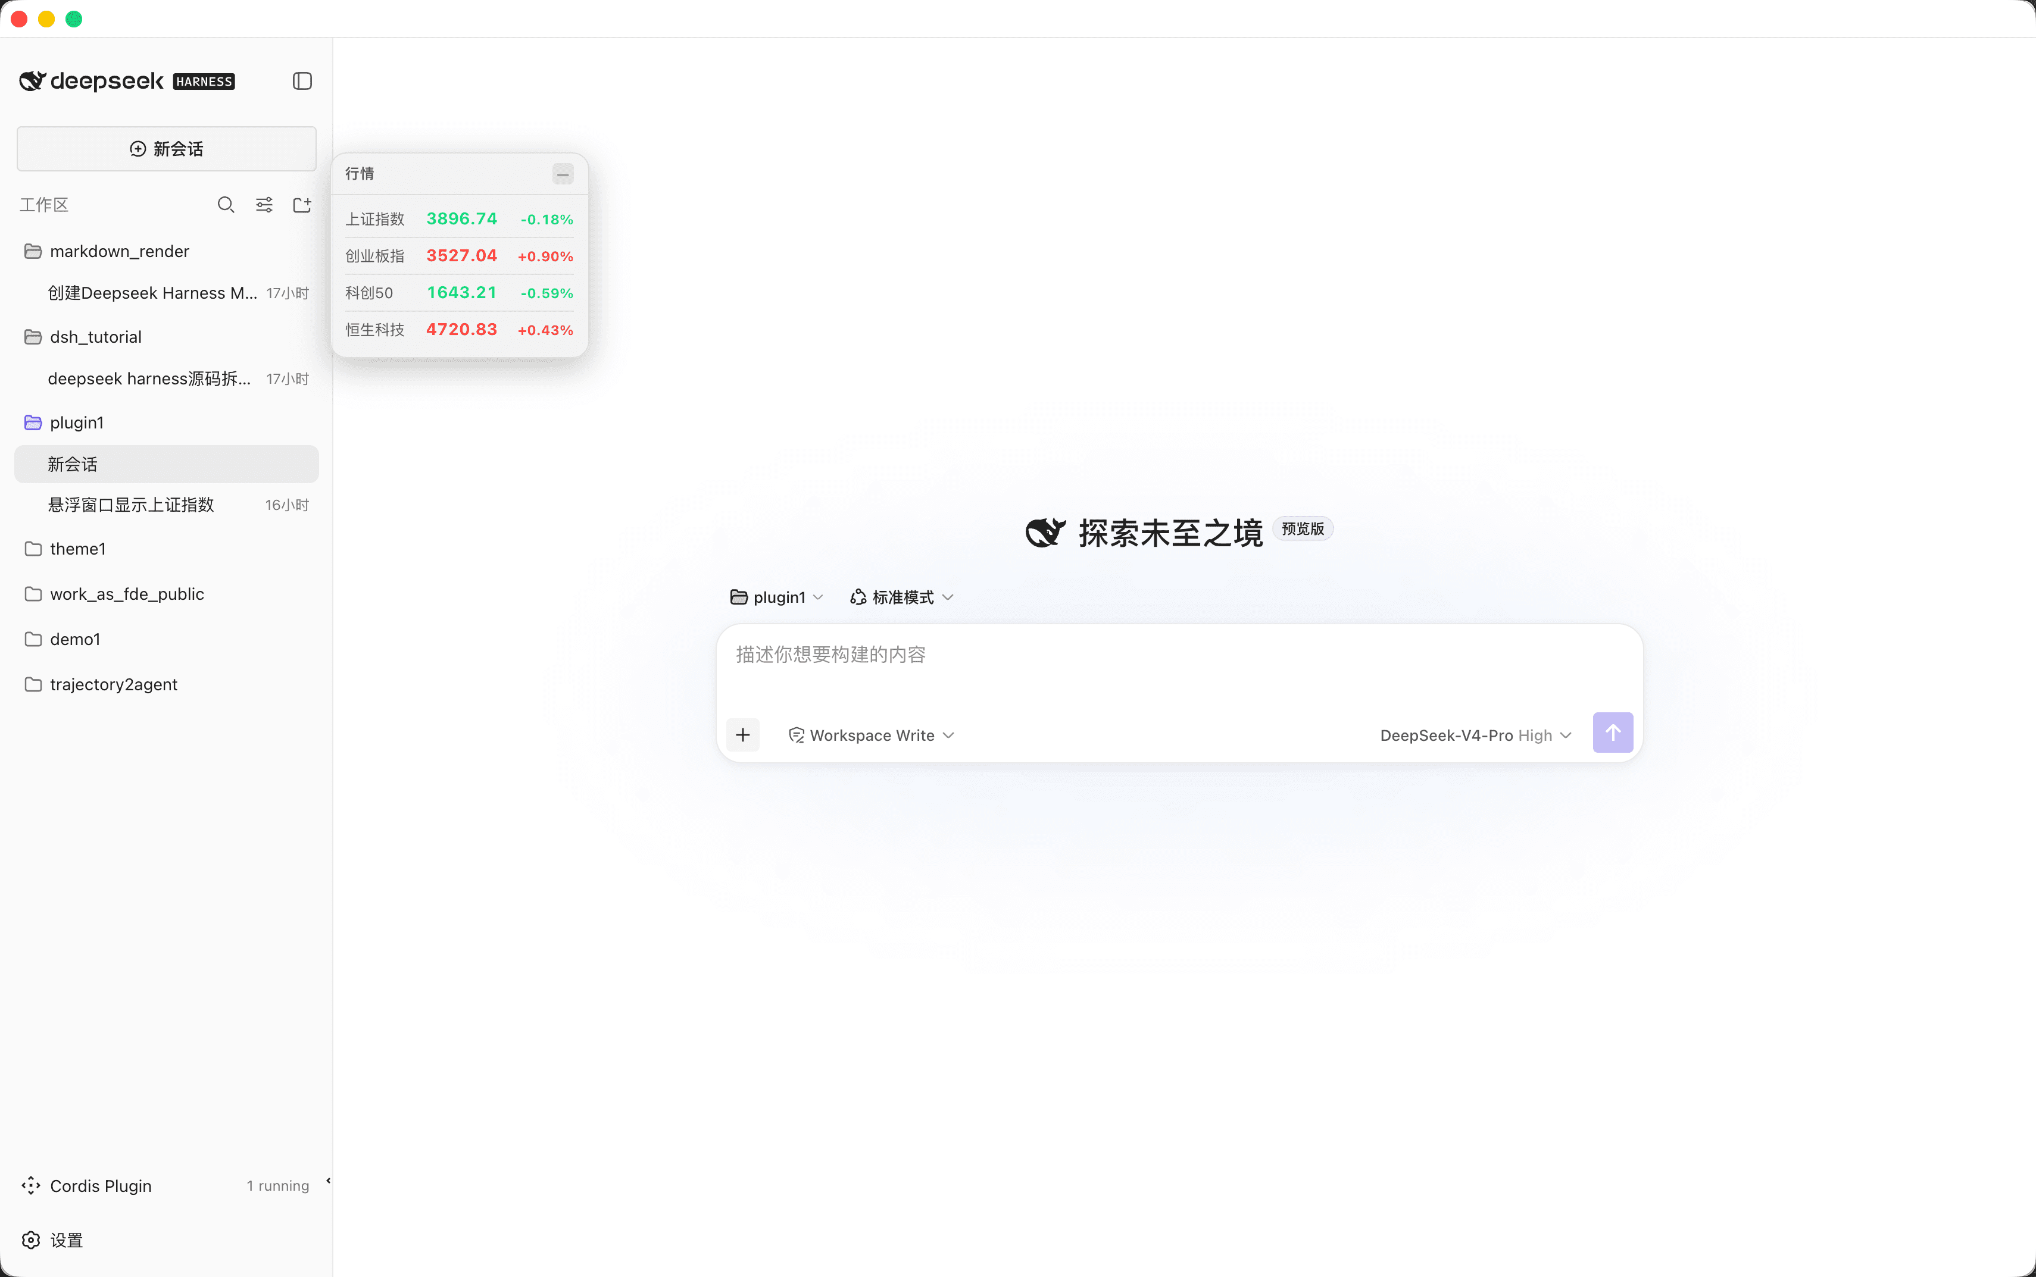Minimize the 行情 market widget
The width and height of the screenshot is (2036, 1277).
point(563,174)
